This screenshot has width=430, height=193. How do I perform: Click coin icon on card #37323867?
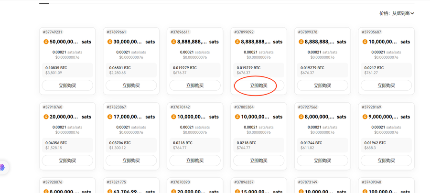pos(110,117)
